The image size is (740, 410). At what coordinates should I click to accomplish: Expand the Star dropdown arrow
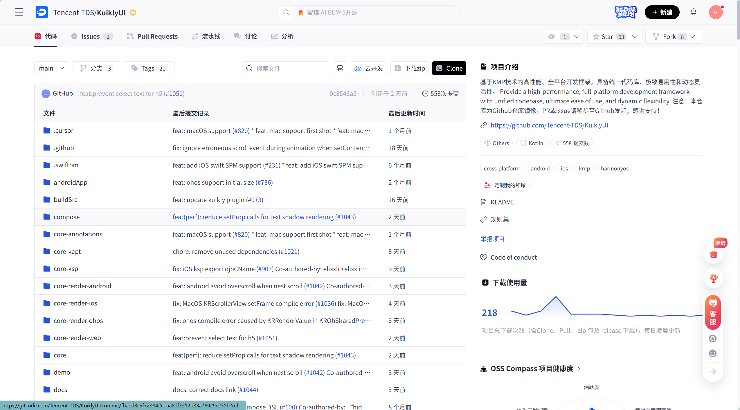[x=635, y=37]
